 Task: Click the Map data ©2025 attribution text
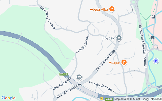point(138,99)
